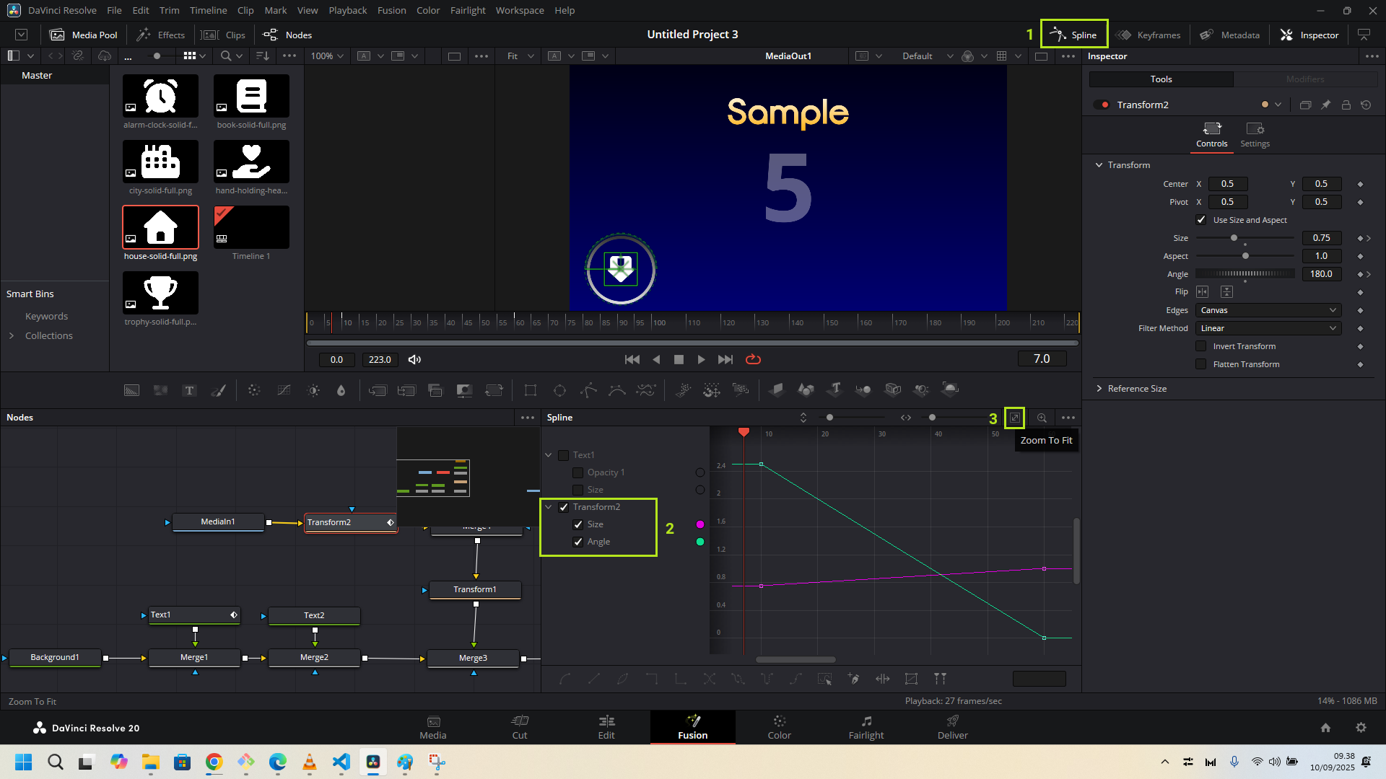
Task: Click the spline Zoom Rectangle magnifier
Action: (x=1042, y=418)
